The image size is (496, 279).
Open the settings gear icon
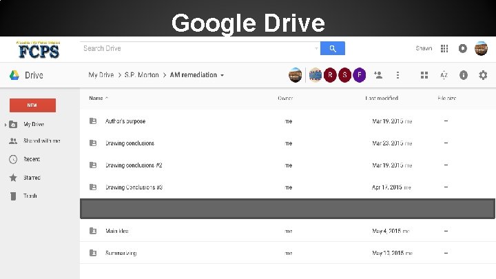click(x=483, y=75)
